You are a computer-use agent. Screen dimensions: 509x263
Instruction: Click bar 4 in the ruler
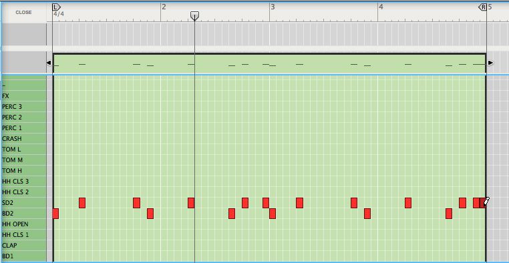pyautogui.click(x=381, y=7)
